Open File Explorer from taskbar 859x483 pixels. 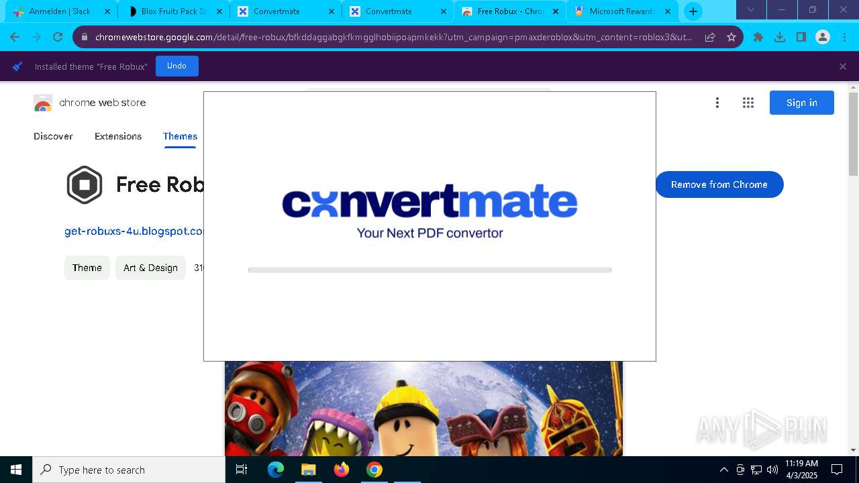pyautogui.click(x=309, y=470)
